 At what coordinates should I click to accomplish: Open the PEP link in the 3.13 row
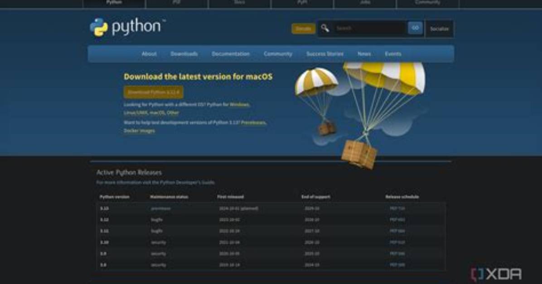[397, 208]
